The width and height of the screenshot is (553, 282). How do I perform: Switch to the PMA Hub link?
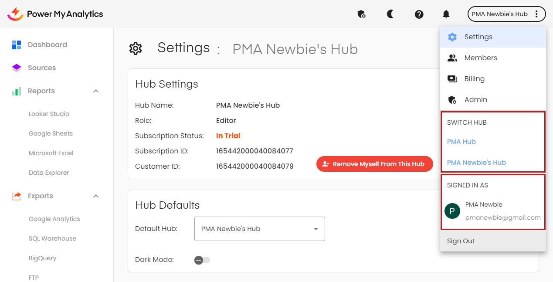coord(461,142)
